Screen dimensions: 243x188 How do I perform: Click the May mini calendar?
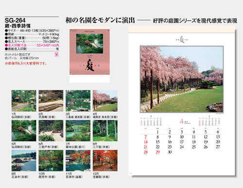click(x=209, y=121)
